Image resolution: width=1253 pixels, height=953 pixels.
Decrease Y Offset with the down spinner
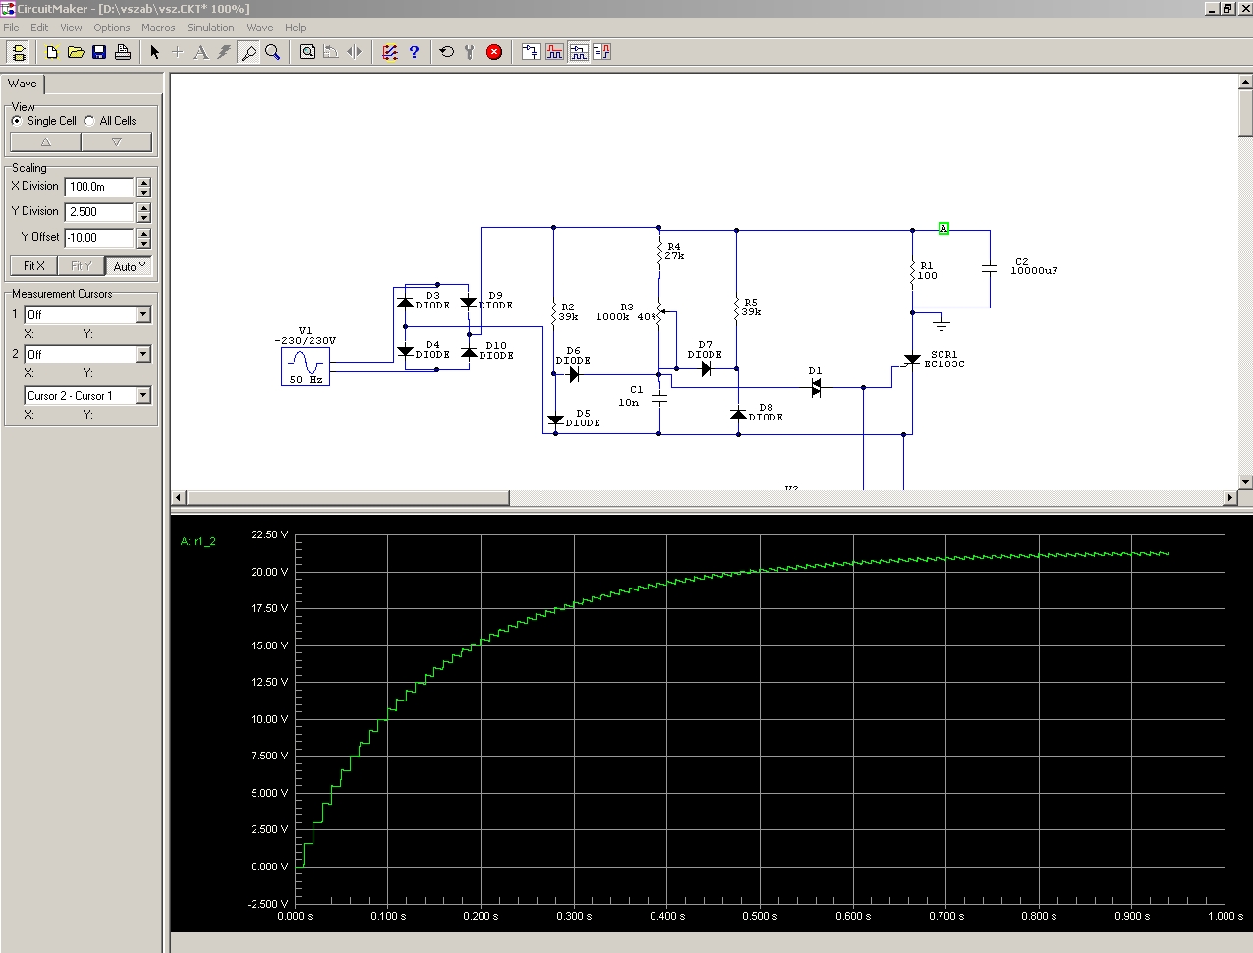pos(144,243)
